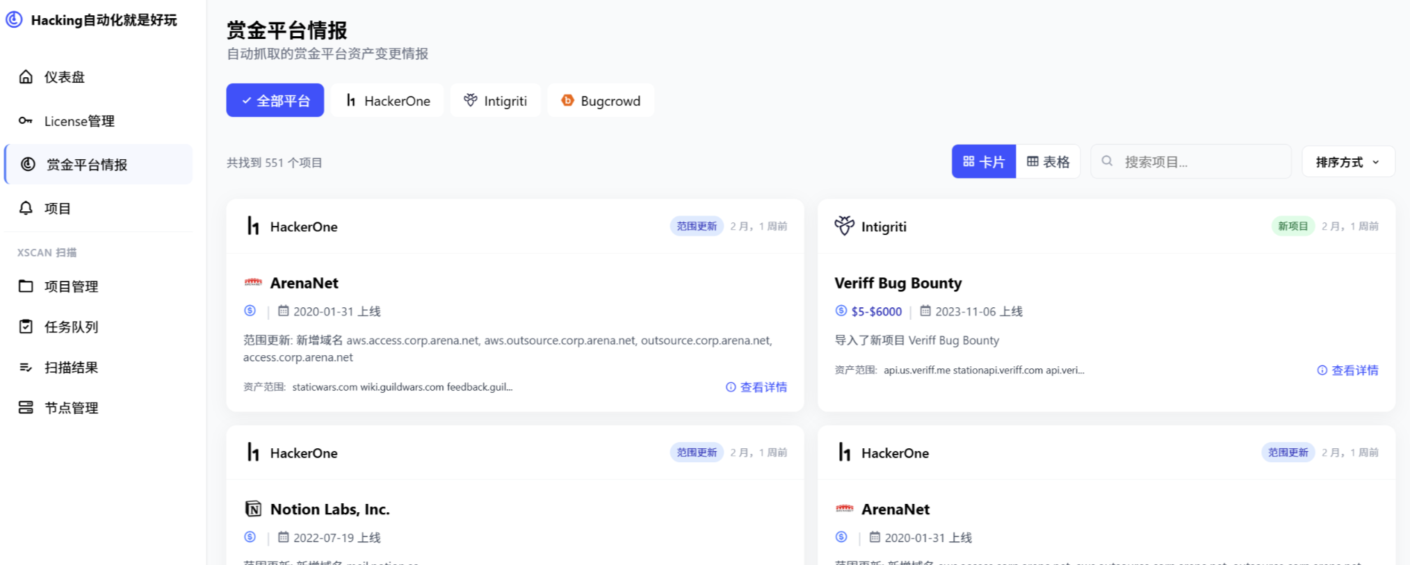Filter by the Bugcrowd platform button
This screenshot has width=1410, height=565.
pos(600,100)
